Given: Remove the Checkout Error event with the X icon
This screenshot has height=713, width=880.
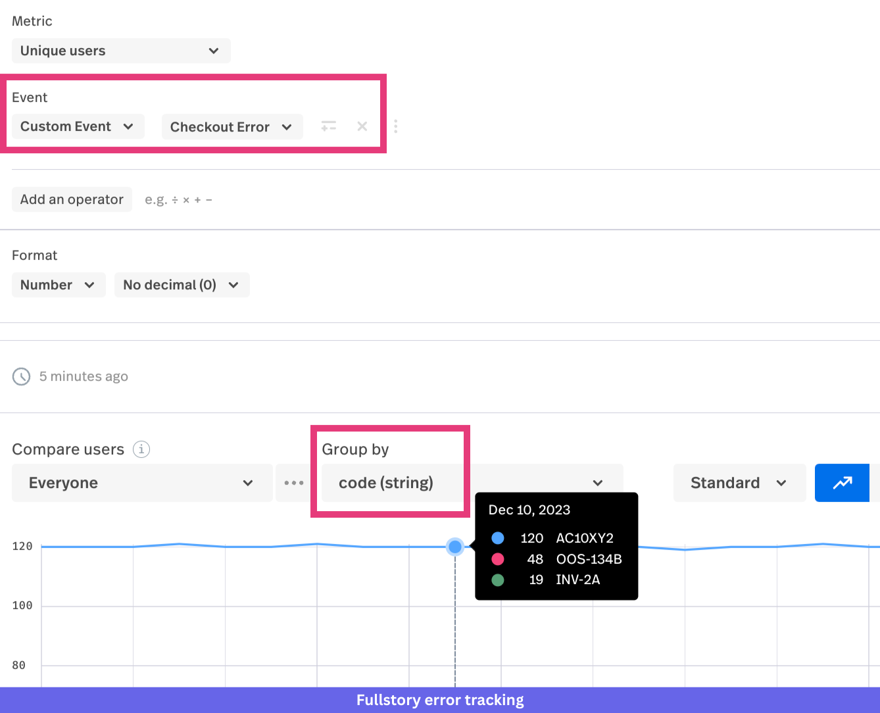Looking at the screenshot, I should coord(362,126).
